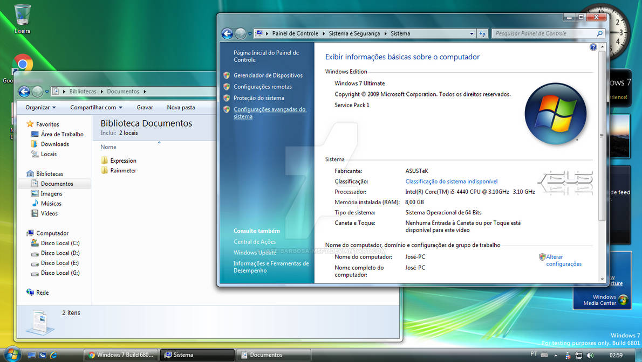Image resolution: width=642 pixels, height=362 pixels.
Task: Open the Organizar dropdown menu
Action: 40,108
